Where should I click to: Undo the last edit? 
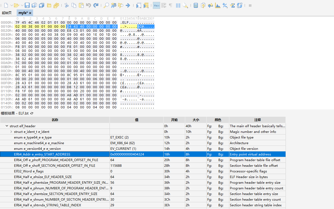[88, 5]
